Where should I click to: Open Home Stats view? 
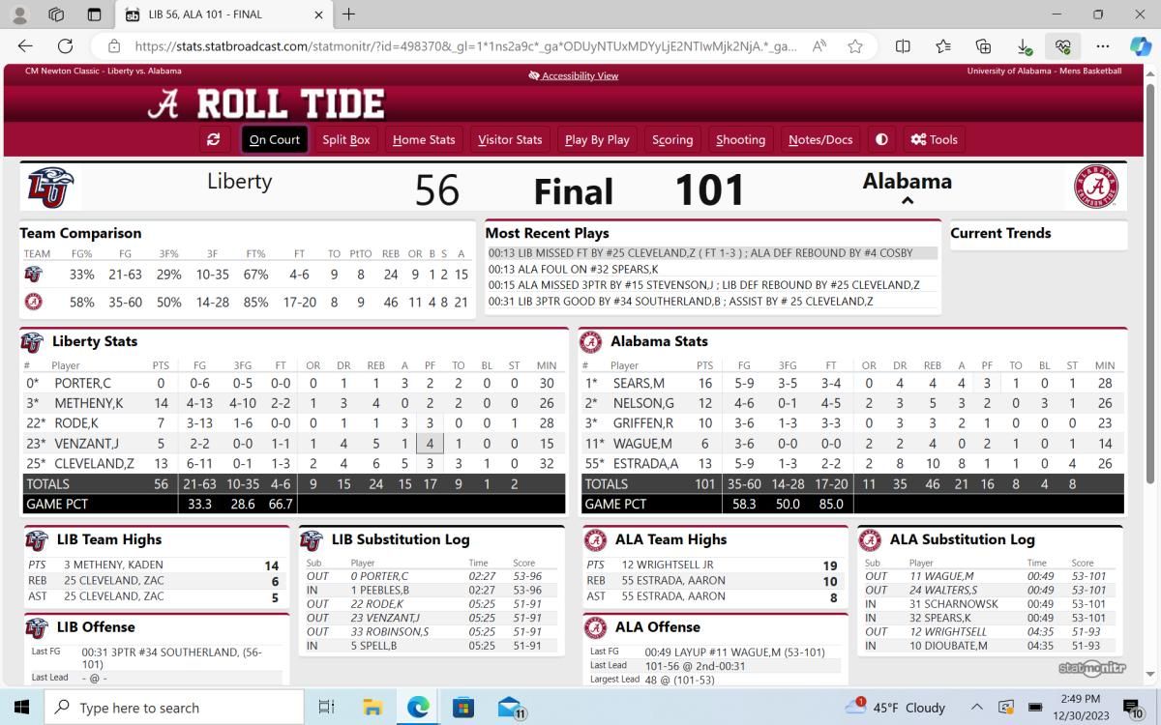424,139
